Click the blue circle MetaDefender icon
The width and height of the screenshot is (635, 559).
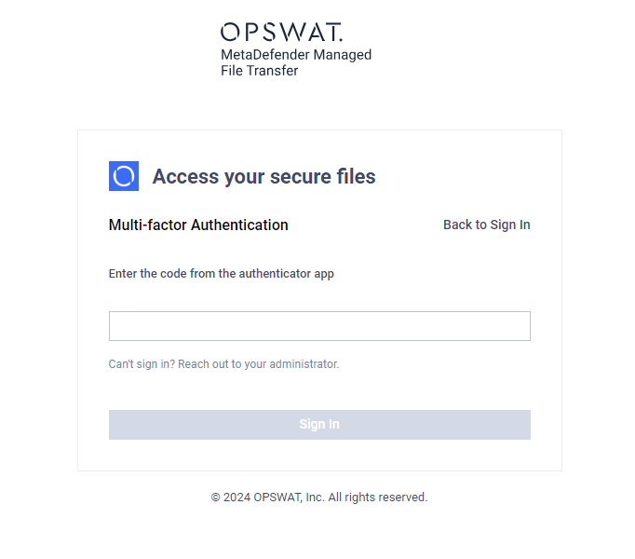pyautogui.click(x=124, y=176)
